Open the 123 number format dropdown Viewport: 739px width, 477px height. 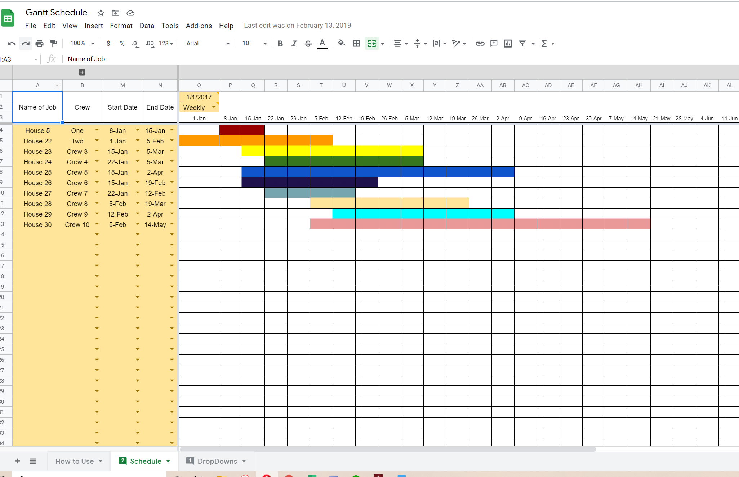tap(166, 43)
